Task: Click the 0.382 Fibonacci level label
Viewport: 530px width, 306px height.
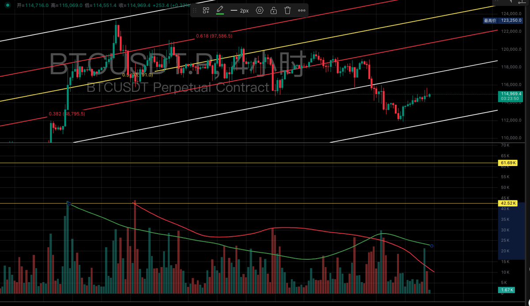Action: click(x=67, y=114)
